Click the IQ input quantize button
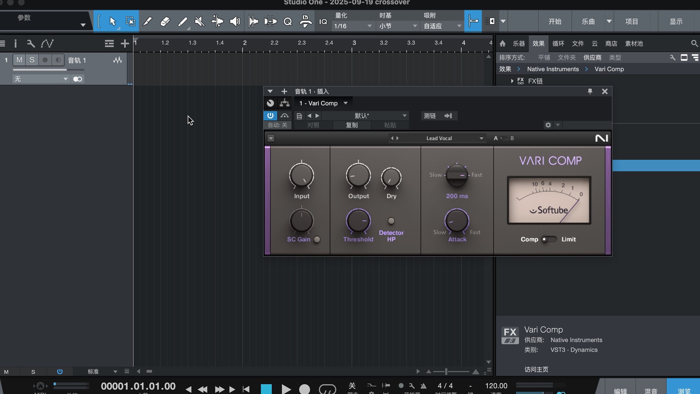The width and height of the screenshot is (700, 394). [323, 22]
